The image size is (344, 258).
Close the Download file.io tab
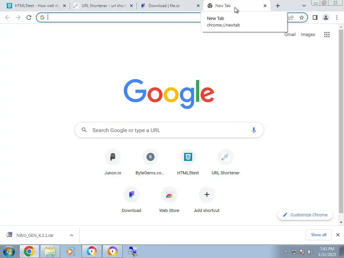click(198, 6)
